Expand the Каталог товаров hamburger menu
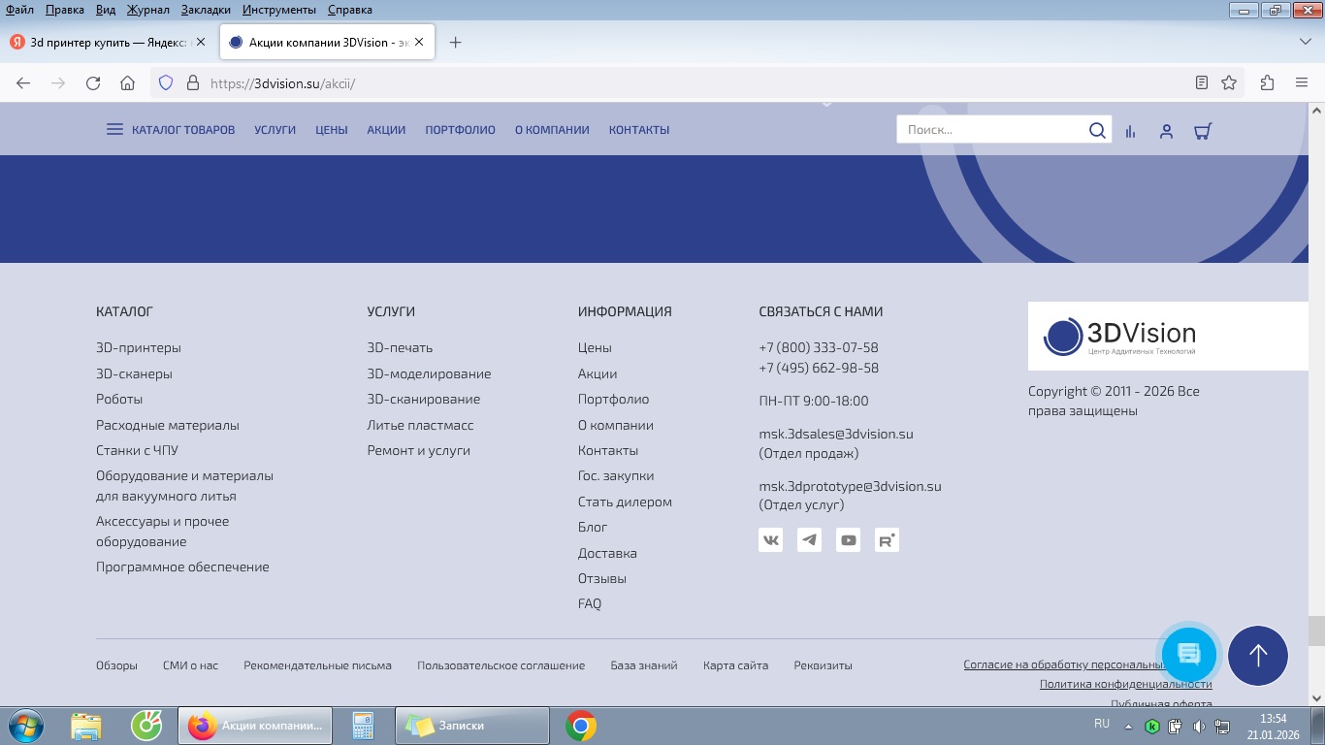1325x745 pixels. tap(114, 130)
